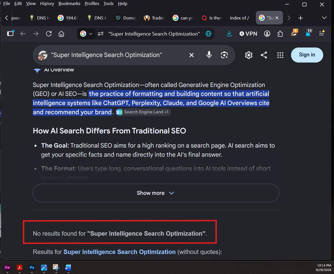The width and height of the screenshot is (334, 274).
Task: Open the browser home page
Action: click(x=61, y=34)
